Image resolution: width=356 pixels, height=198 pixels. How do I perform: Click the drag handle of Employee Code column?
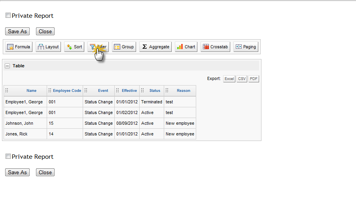coord(50,90)
